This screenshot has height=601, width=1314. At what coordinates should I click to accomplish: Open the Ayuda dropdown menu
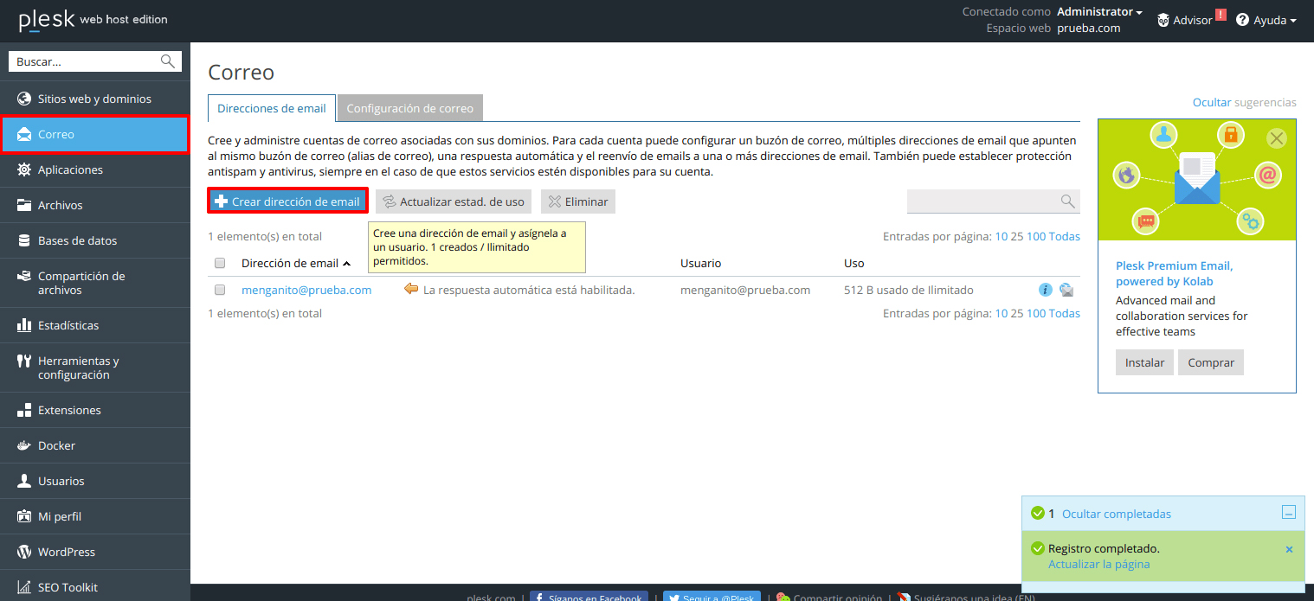pyautogui.click(x=1266, y=19)
